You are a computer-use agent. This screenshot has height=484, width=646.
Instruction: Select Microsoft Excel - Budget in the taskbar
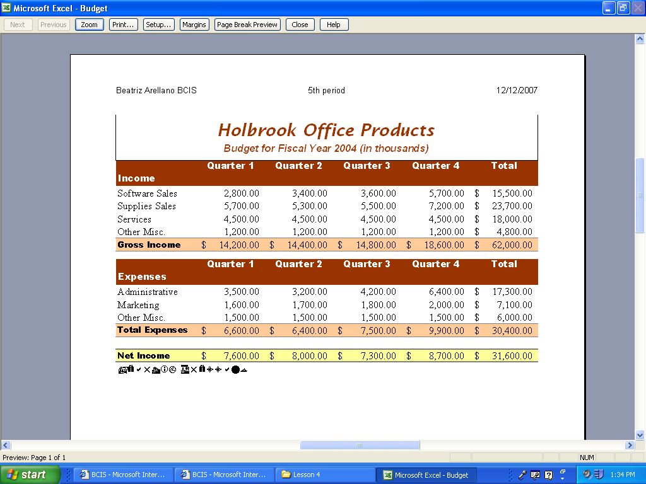(426, 475)
